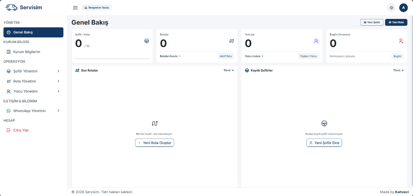Click the Yeni Rota header button
Viewport: 413px width, 196px height.
point(396,22)
